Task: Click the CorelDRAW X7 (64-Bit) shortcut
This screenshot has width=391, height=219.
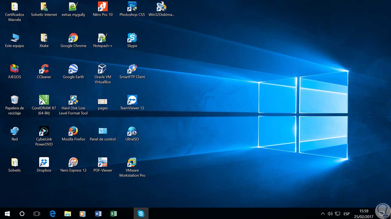Action: 44,105
